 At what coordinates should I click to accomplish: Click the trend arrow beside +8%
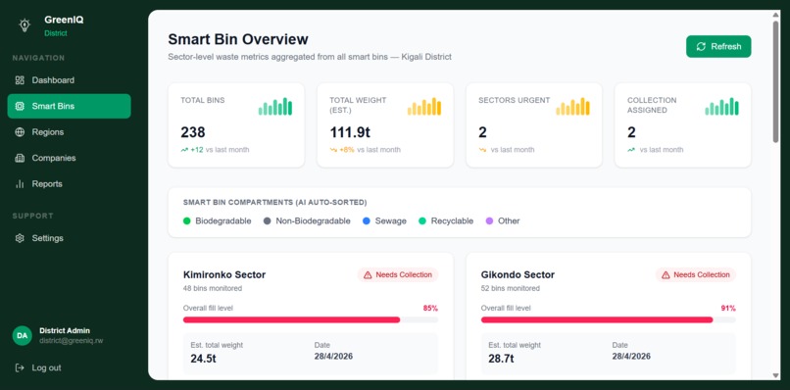click(333, 150)
